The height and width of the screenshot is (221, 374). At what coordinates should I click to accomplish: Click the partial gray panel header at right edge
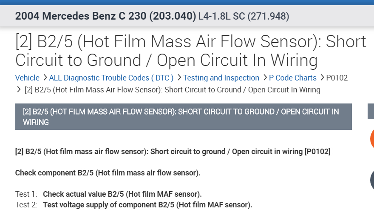pyautogui.click(x=371, y=112)
